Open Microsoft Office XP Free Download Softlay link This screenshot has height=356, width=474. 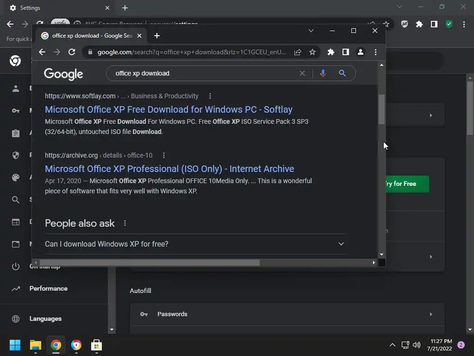tap(168, 109)
